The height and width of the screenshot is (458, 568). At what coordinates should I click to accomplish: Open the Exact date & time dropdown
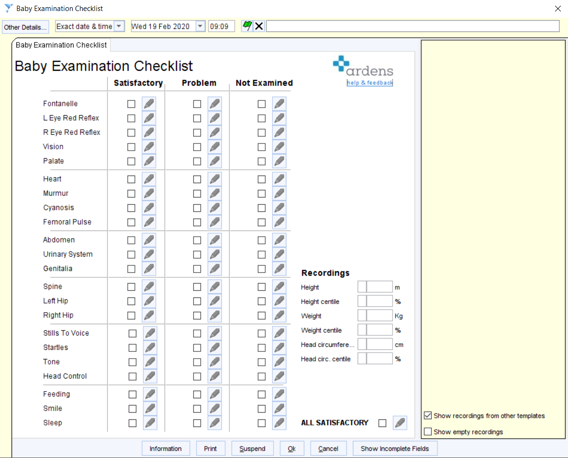120,26
